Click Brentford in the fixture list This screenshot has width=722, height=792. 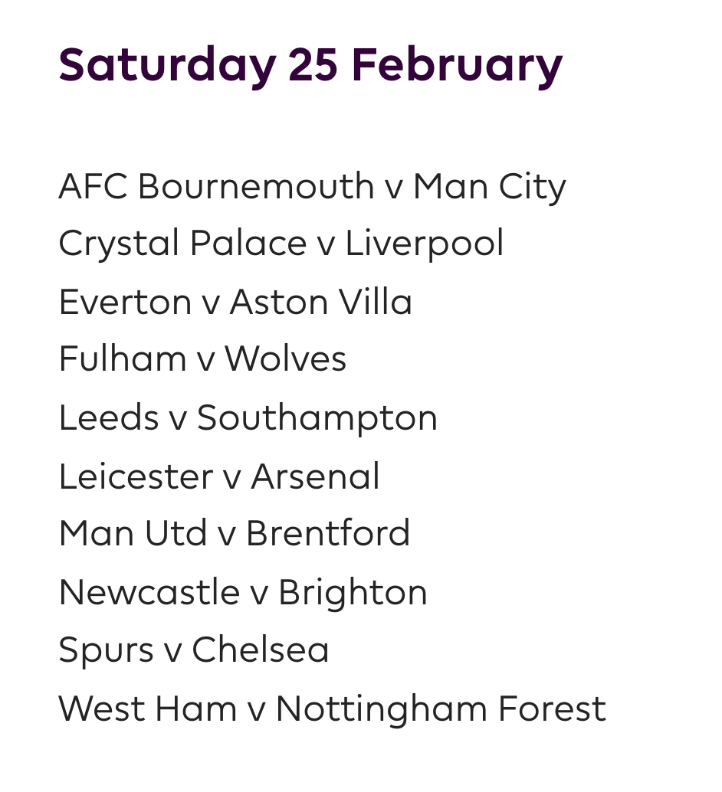[x=328, y=534]
